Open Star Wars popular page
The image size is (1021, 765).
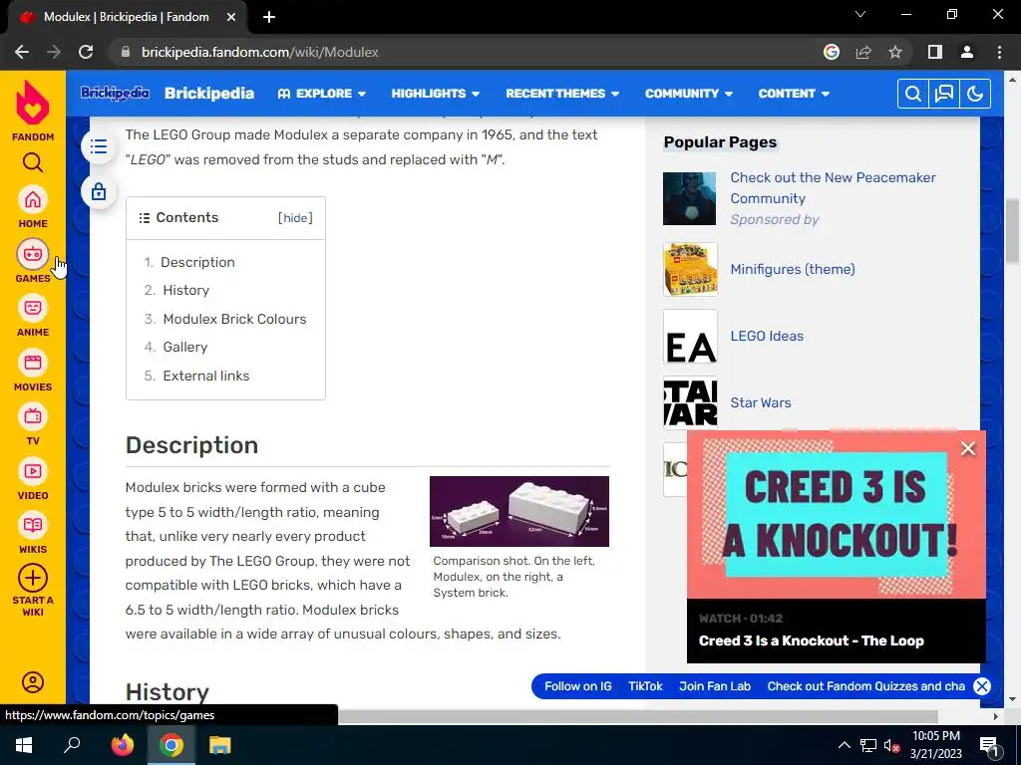pos(761,402)
